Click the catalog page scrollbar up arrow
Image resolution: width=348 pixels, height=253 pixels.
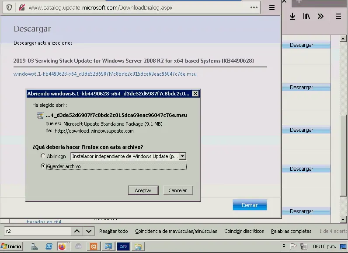pyautogui.click(x=343, y=39)
